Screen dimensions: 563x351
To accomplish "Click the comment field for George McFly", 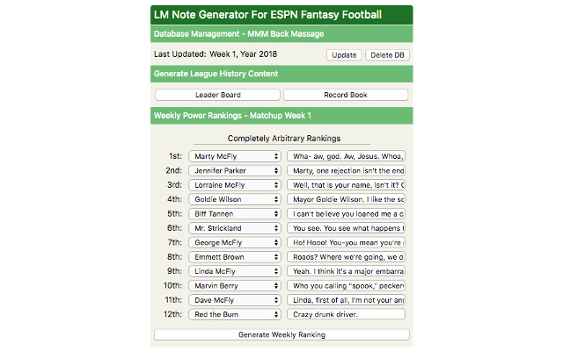I will 346,242.
